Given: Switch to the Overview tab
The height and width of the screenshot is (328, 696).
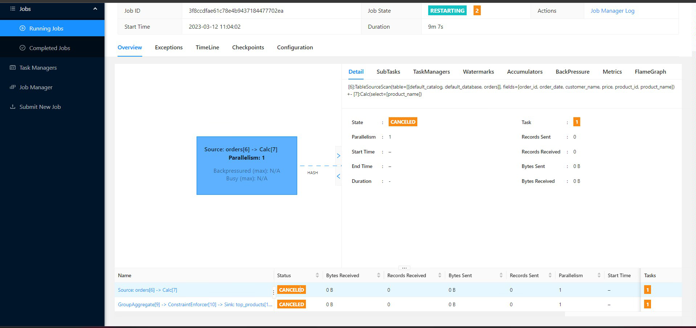Looking at the screenshot, I should pos(130,48).
